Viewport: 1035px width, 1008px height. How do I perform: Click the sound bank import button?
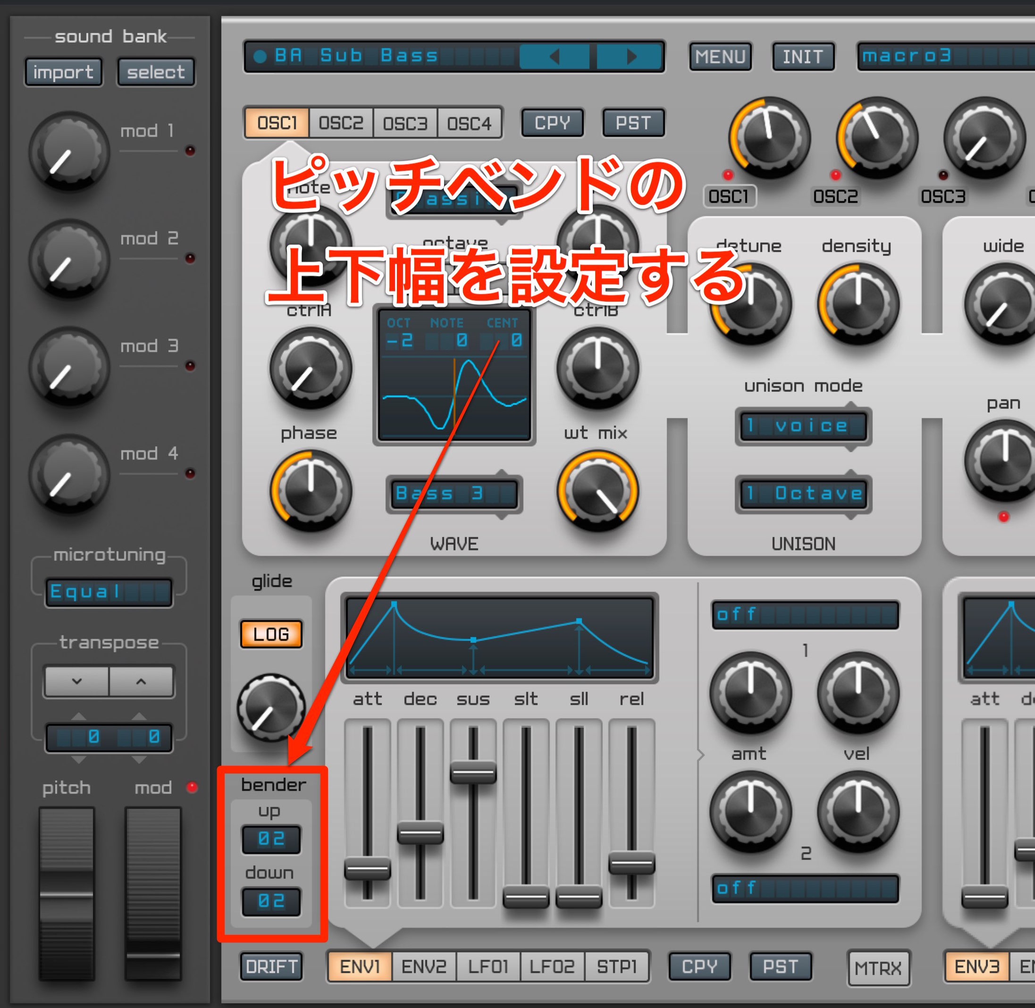click(x=63, y=72)
